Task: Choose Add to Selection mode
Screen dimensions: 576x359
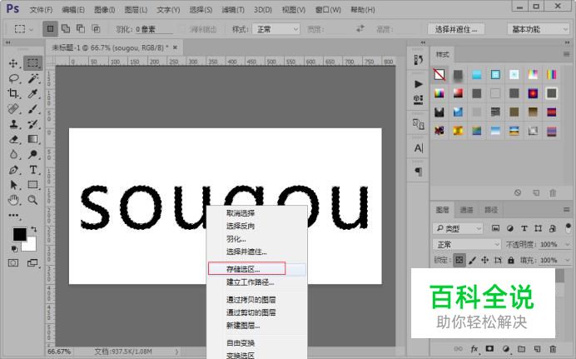Action: 66,28
